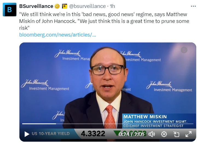
Task: Click the gold verified badge
Action: pos(57,6)
